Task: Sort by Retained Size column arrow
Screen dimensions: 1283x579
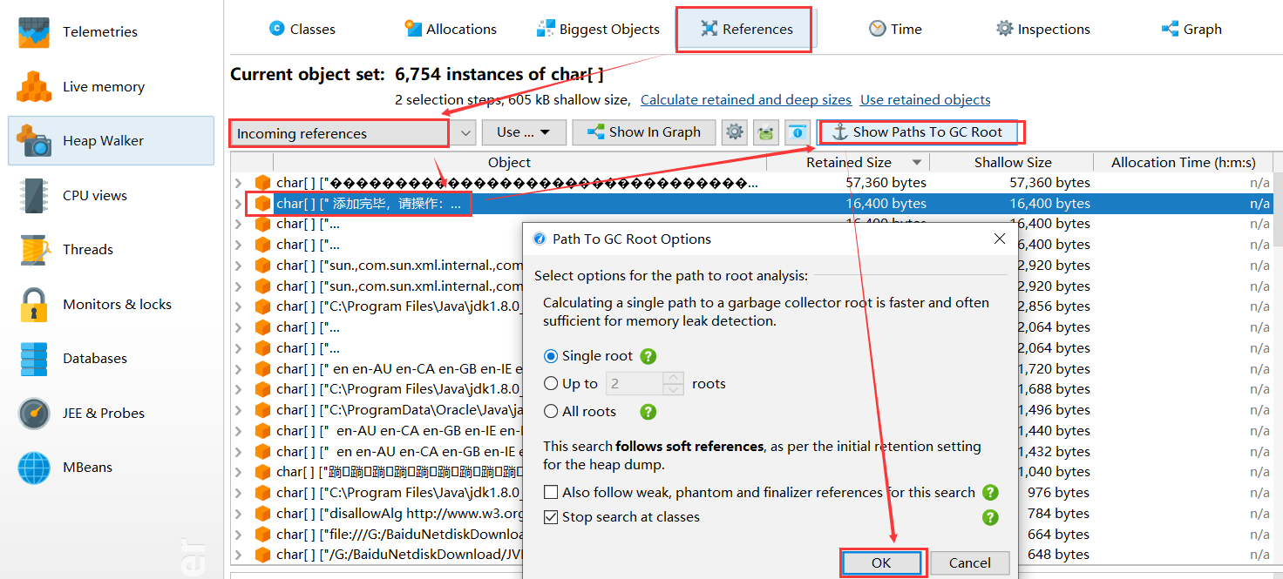Action: (917, 163)
